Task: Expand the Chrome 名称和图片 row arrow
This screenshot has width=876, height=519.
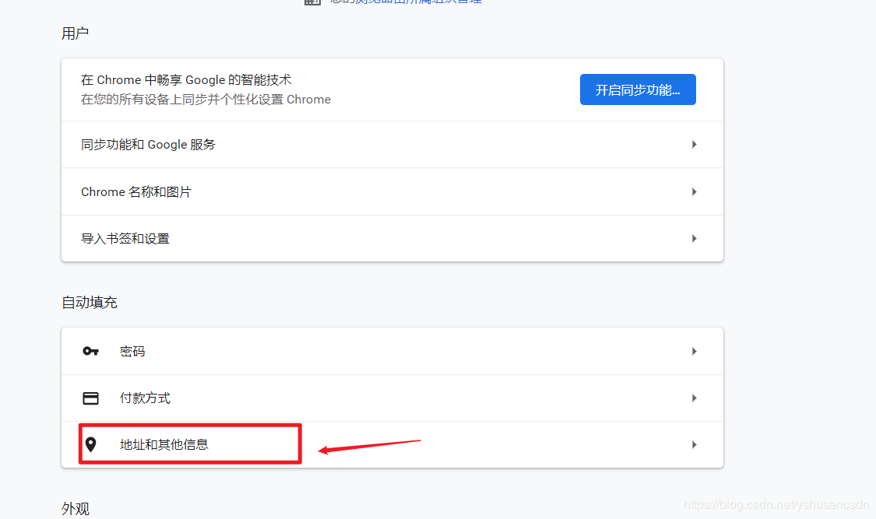Action: coord(694,192)
